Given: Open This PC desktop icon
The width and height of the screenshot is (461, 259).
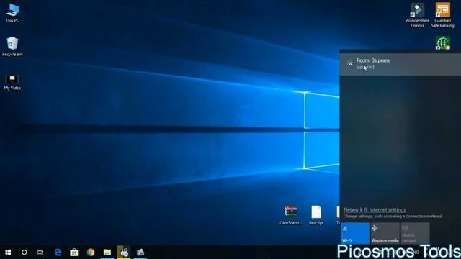Looking at the screenshot, I should coord(12,13).
